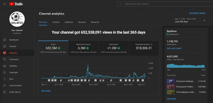
Task: Click the 1,447,804 views value
Action: [202, 87]
